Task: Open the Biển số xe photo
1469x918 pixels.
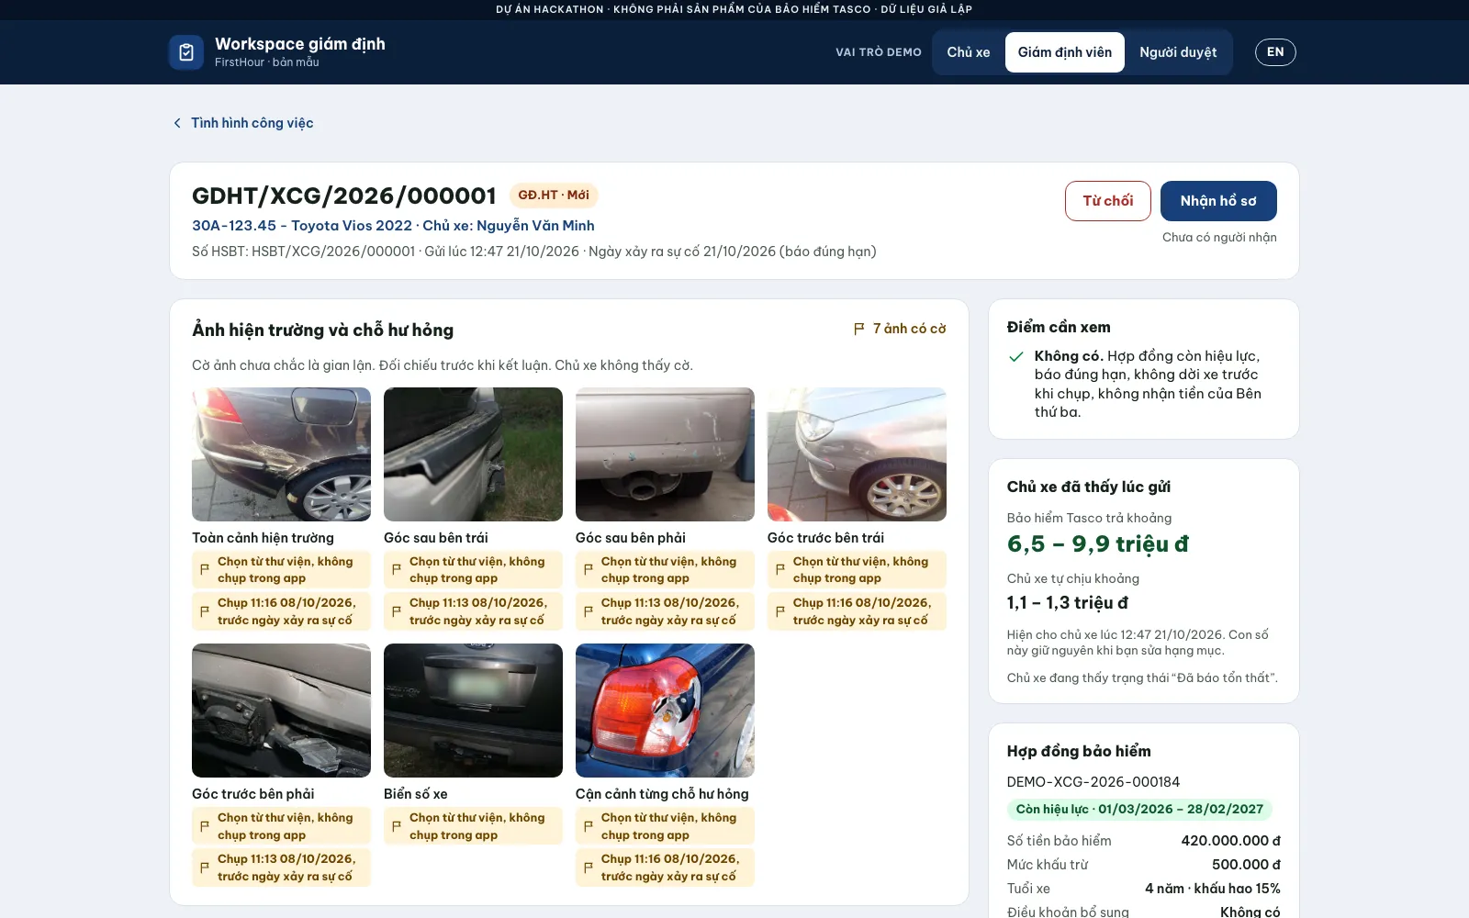Action: point(473,711)
